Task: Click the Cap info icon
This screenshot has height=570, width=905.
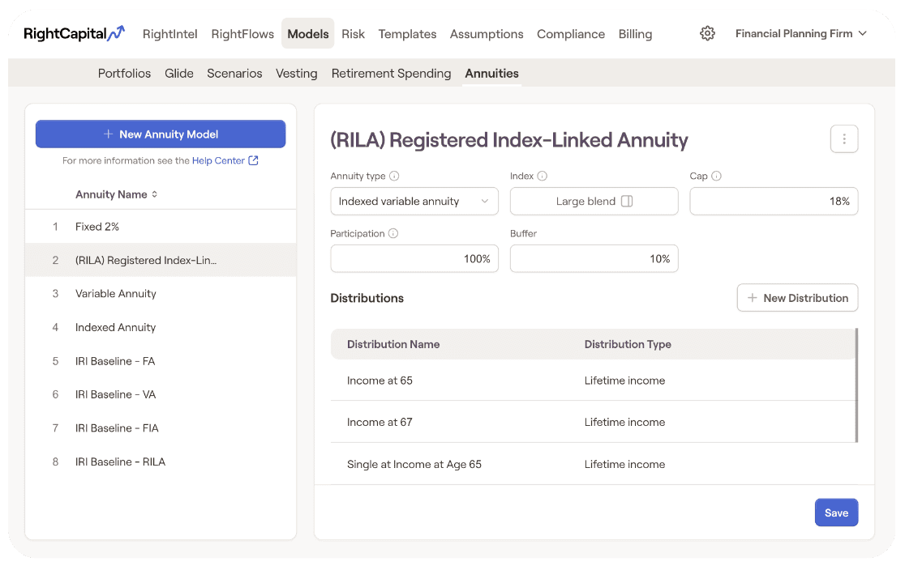Action: 716,177
